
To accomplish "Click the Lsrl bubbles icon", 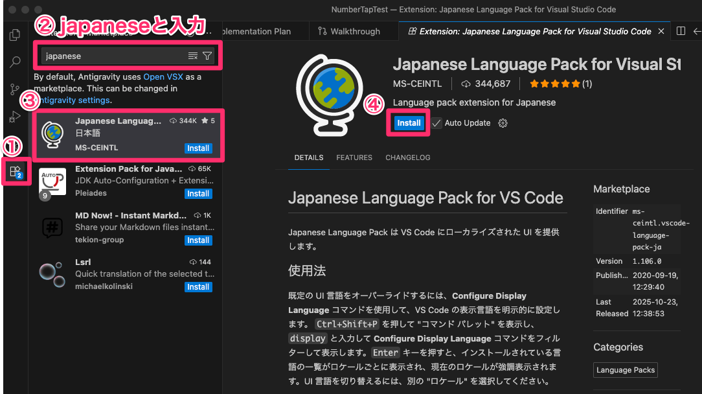I will (x=52, y=274).
